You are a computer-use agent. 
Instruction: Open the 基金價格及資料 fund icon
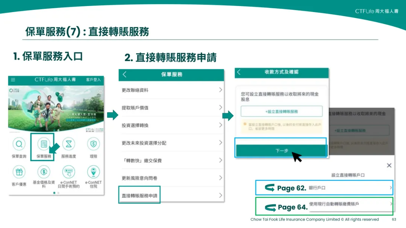[x=44, y=172]
